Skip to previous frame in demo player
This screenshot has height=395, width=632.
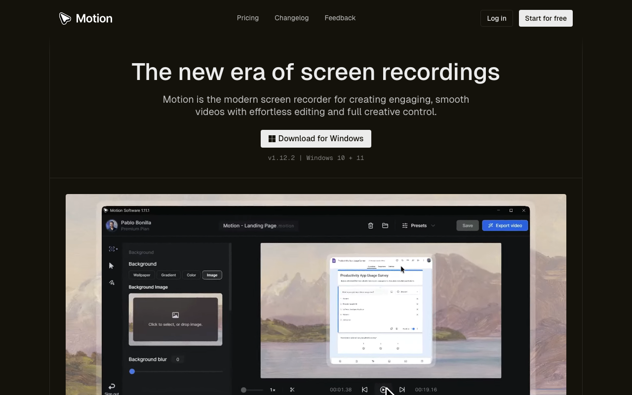[x=364, y=390]
